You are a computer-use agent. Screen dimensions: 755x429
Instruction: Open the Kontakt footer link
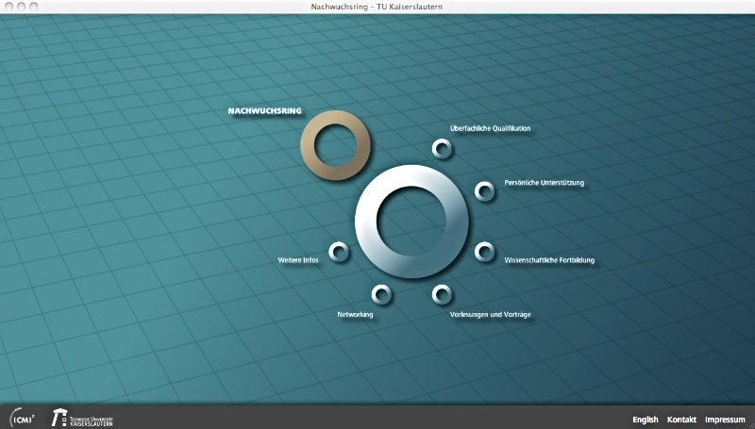[x=681, y=420]
